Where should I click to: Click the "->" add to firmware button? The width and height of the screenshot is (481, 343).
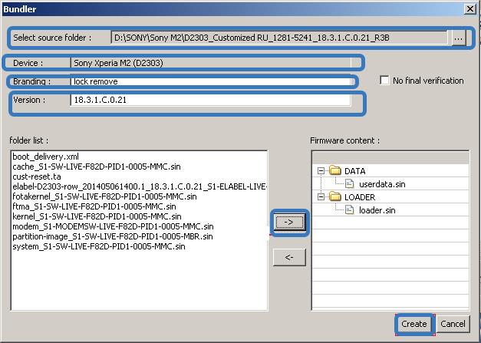click(289, 222)
